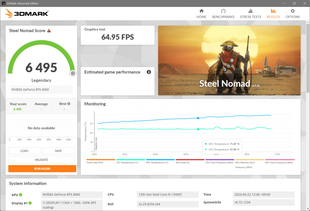Click the 13th Gen Intel Core i9-13900T value
This screenshot has height=211, width=310.
[x=167, y=195]
